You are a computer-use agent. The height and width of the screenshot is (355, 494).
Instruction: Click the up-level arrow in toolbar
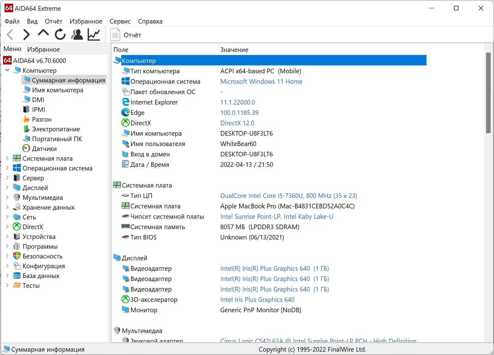[43, 33]
